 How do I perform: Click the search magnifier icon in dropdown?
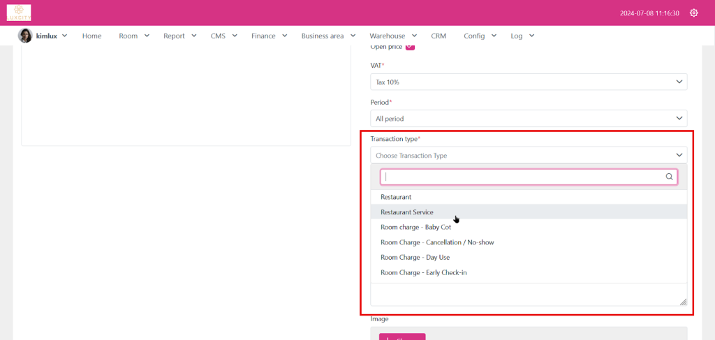(x=670, y=177)
